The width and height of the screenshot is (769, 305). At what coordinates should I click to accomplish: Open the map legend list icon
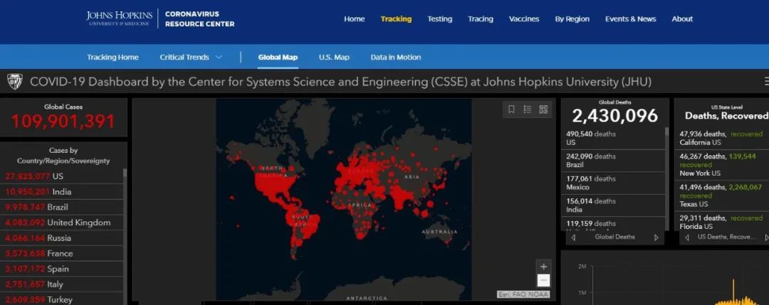pos(527,109)
